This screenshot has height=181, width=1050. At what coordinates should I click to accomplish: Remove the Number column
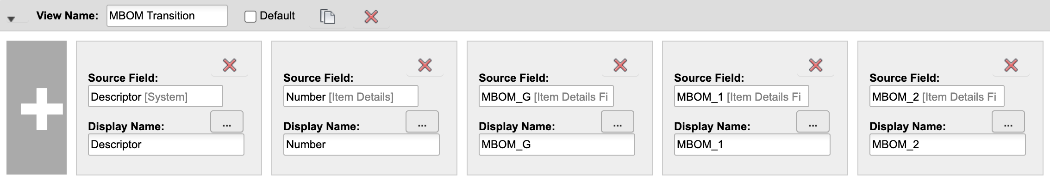[x=425, y=65]
